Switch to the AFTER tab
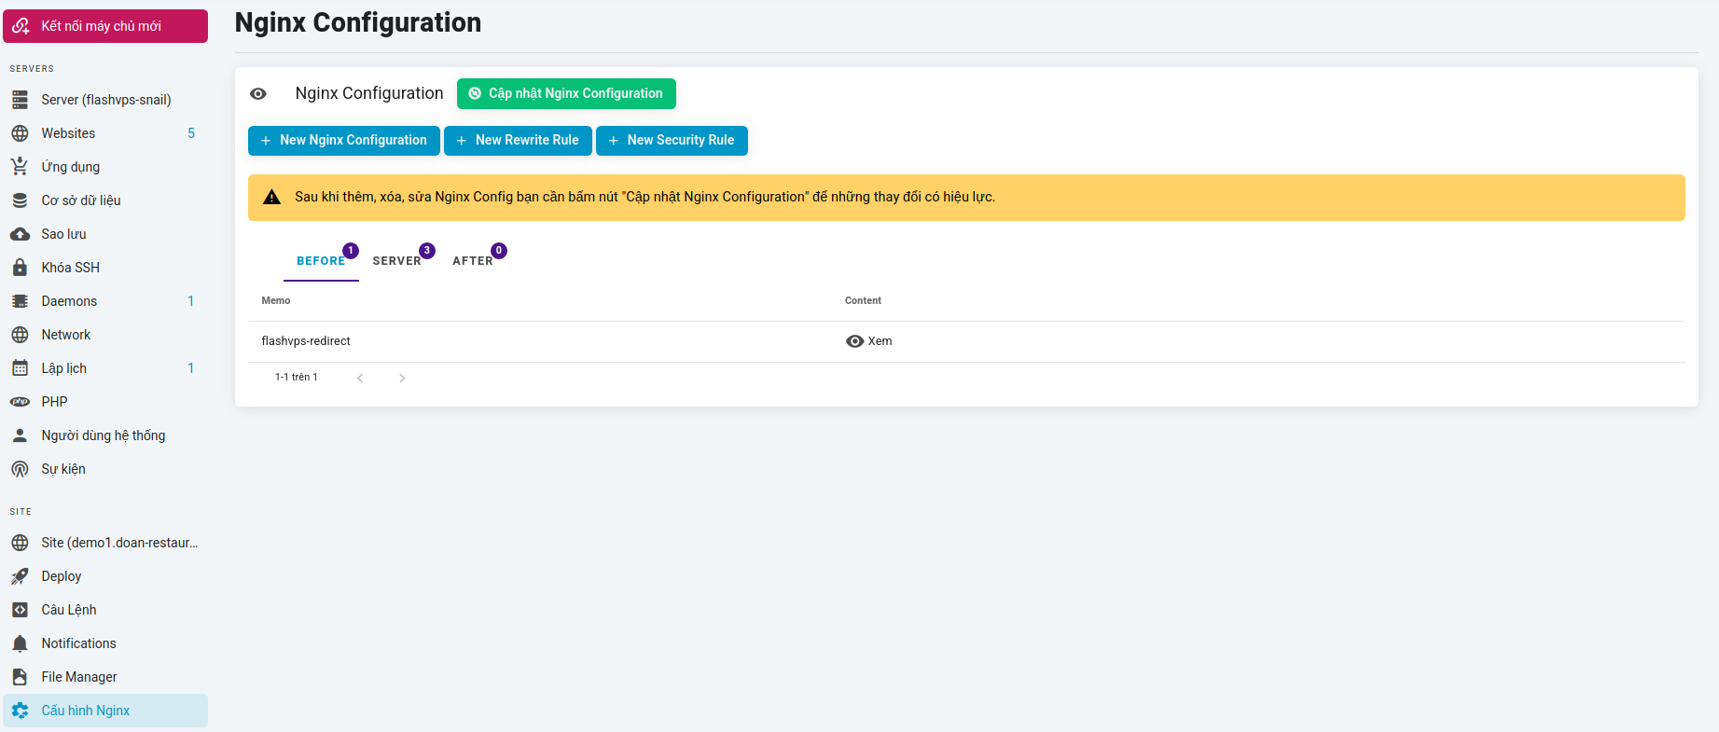This screenshot has width=1719, height=732. (473, 261)
